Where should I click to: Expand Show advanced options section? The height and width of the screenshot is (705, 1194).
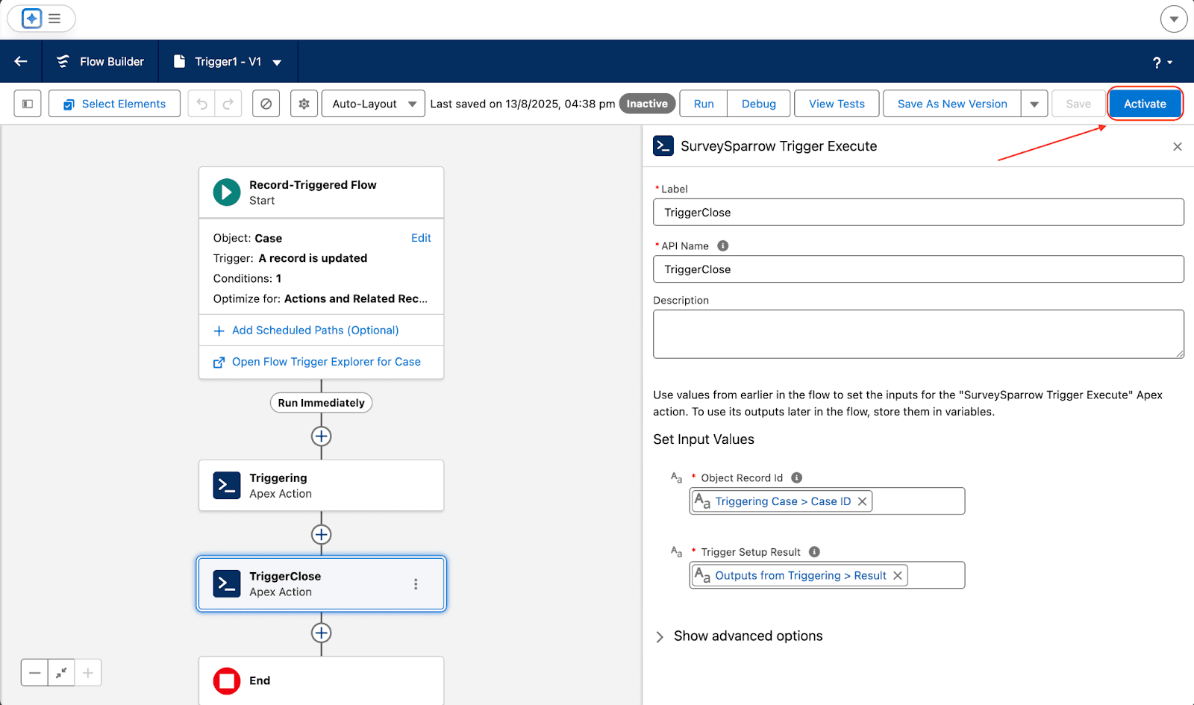coord(660,636)
